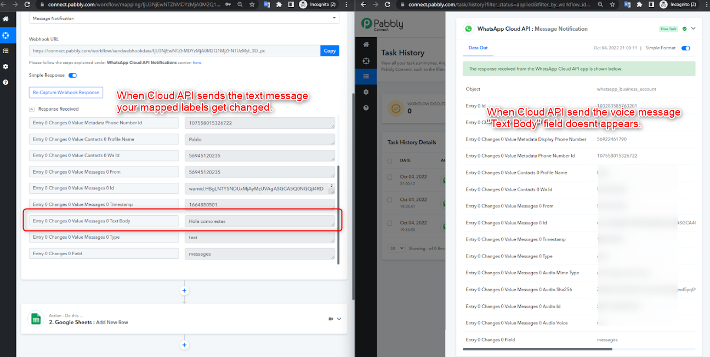Open settings gear in right window sidebar
Viewport: 710px width, 357px height.
pyautogui.click(x=366, y=92)
